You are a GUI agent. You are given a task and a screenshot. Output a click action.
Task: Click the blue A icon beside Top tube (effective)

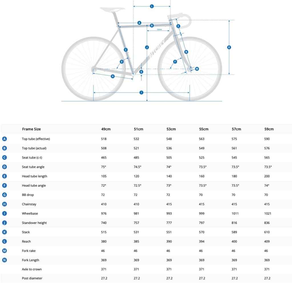click(x=5, y=139)
